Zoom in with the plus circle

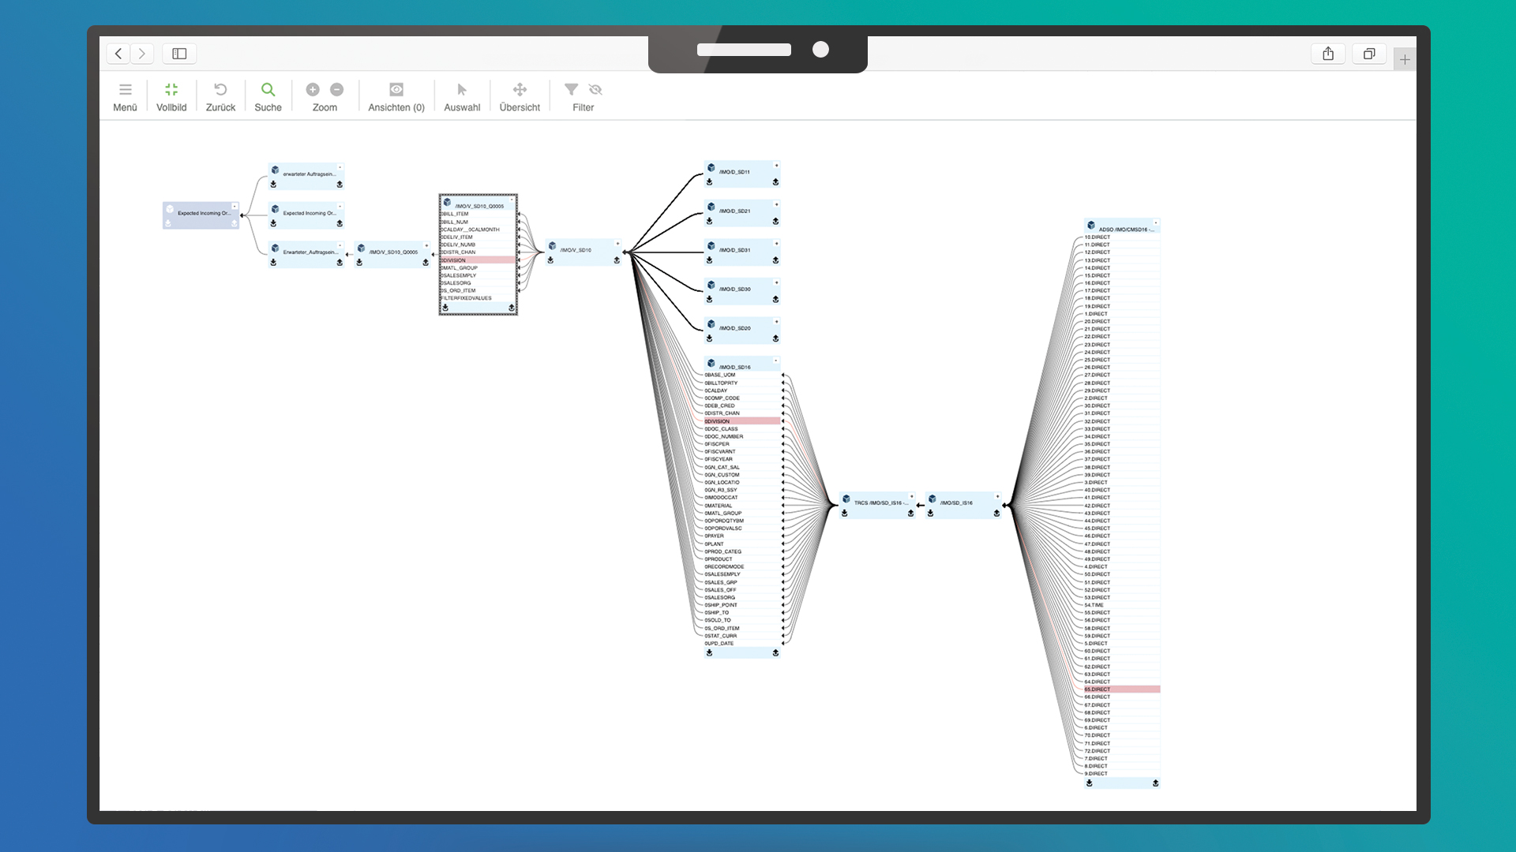(x=313, y=90)
